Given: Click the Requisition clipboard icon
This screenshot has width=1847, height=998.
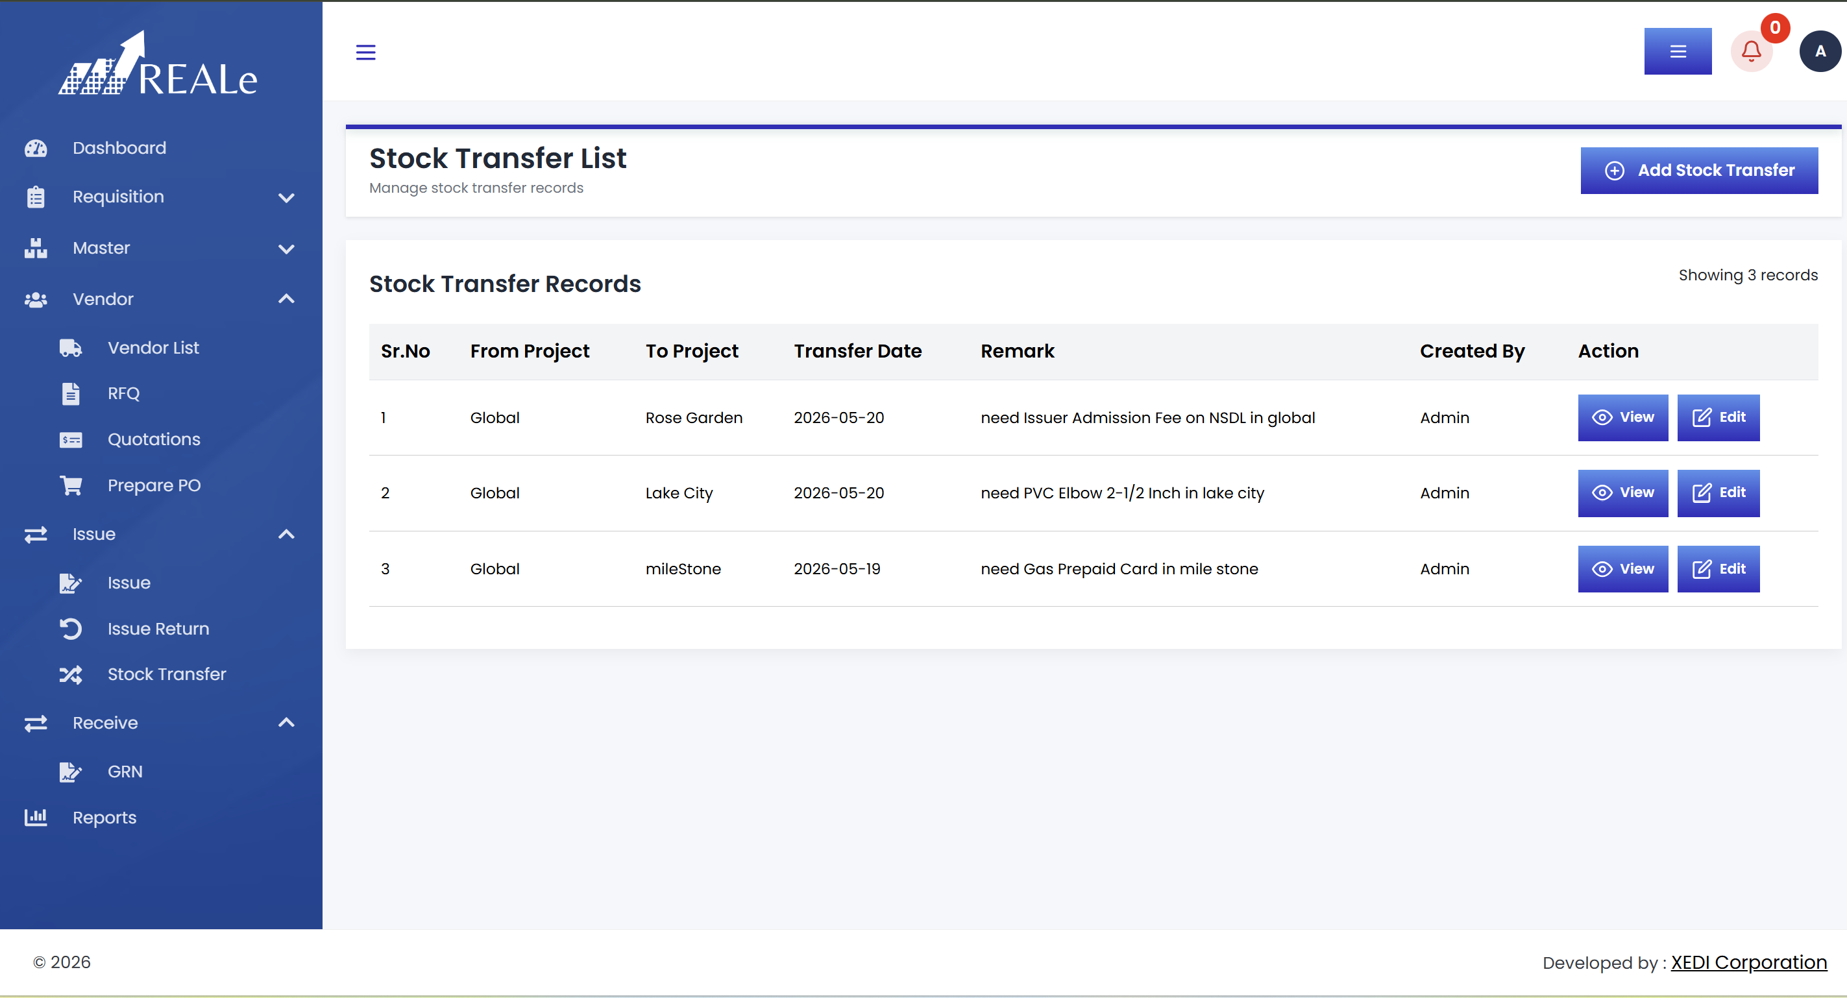Looking at the screenshot, I should point(36,197).
